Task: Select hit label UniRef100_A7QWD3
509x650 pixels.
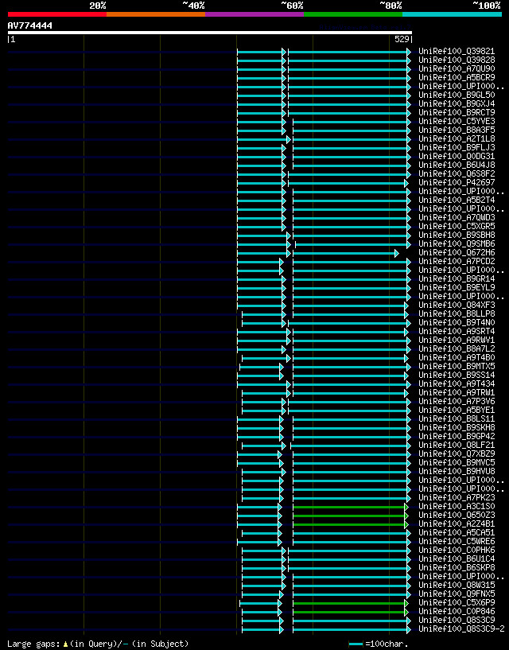Action: 457,218
